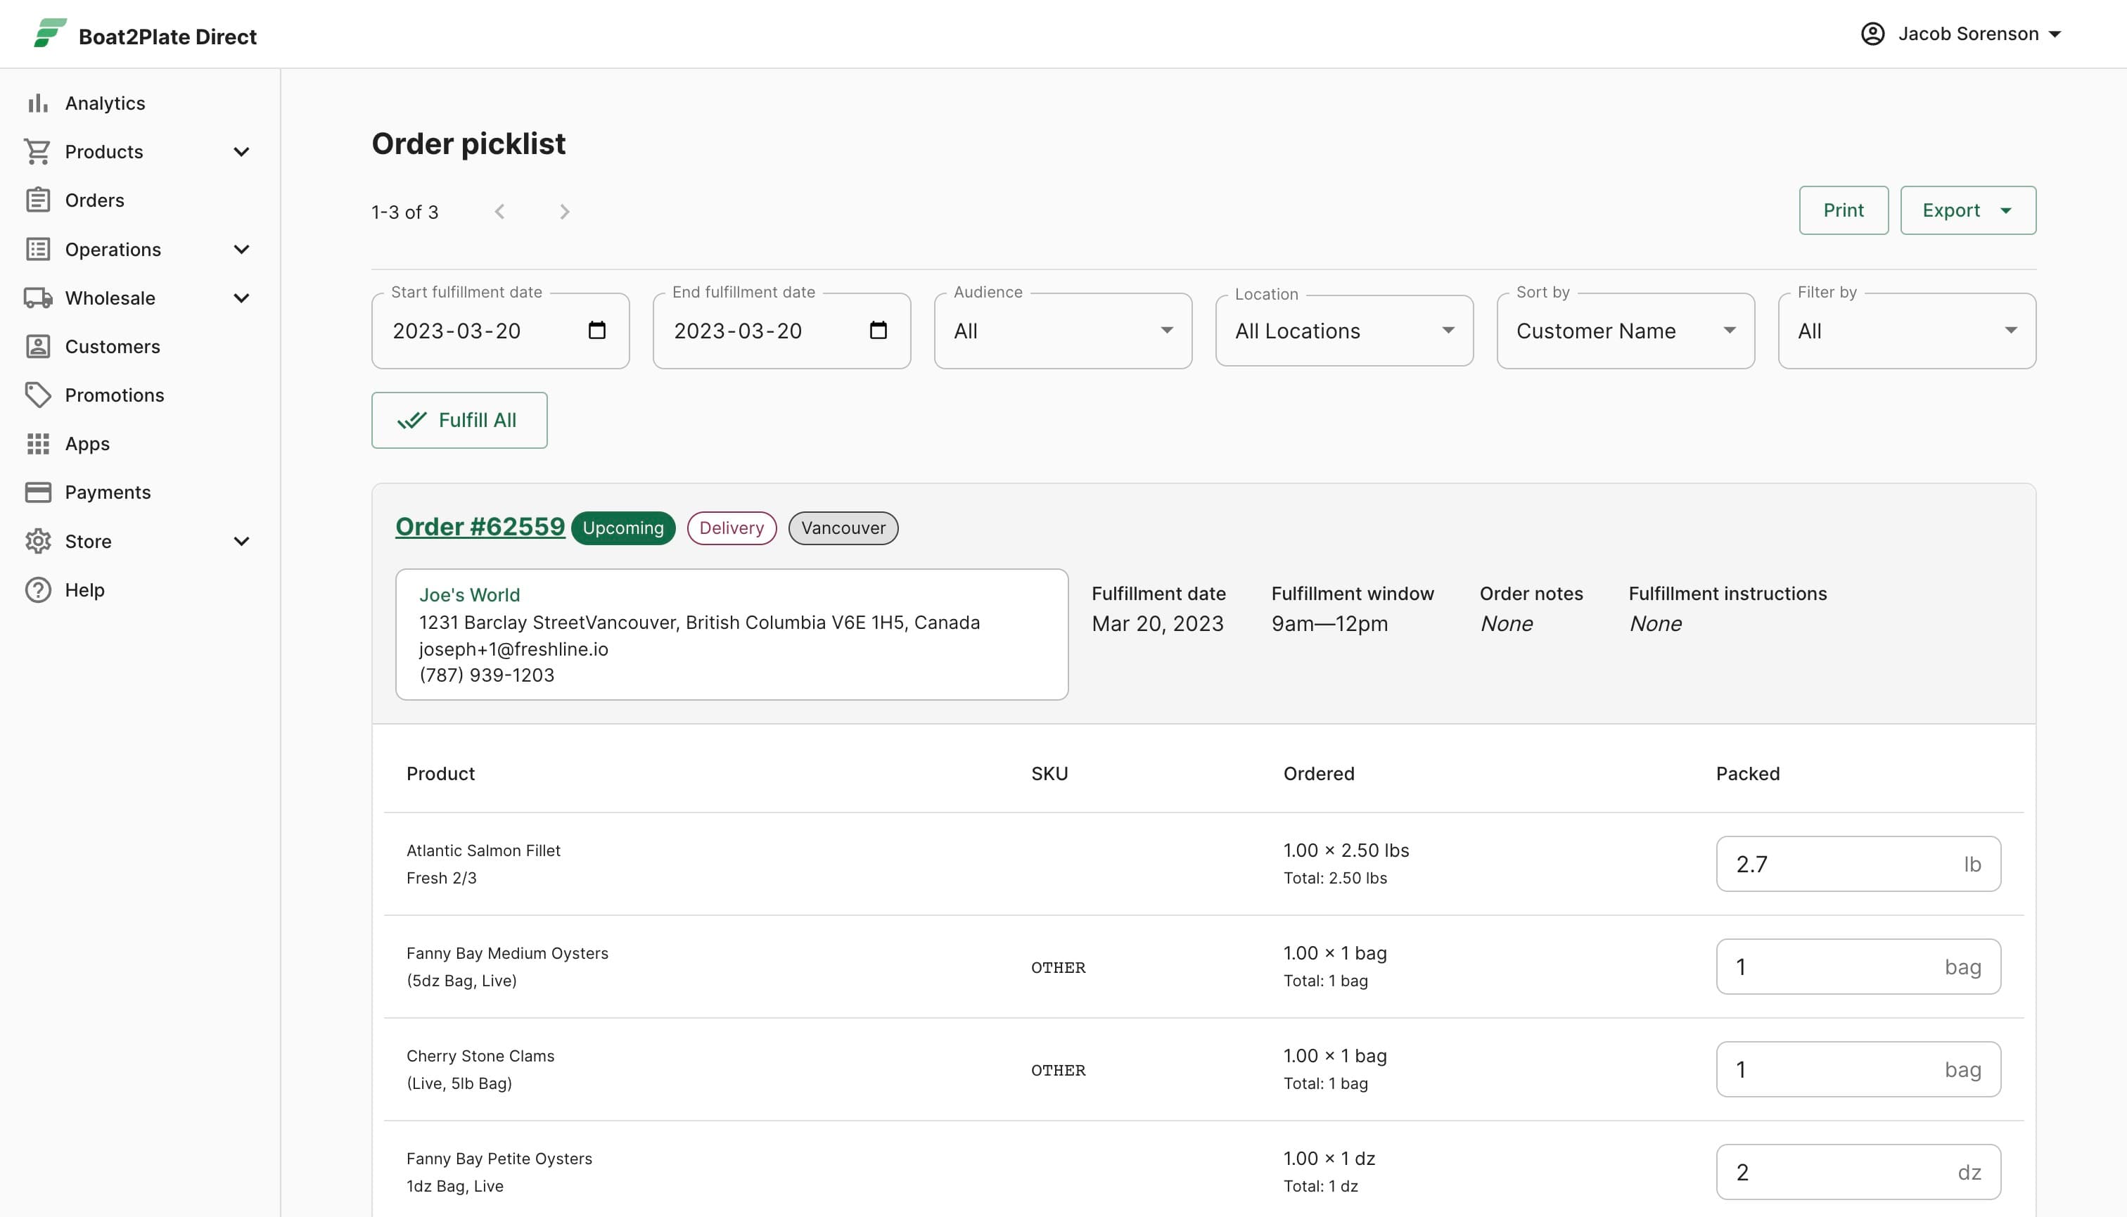Open the Sort by Customer Name dropdown
The width and height of the screenshot is (2127, 1217).
tap(1625, 330)
